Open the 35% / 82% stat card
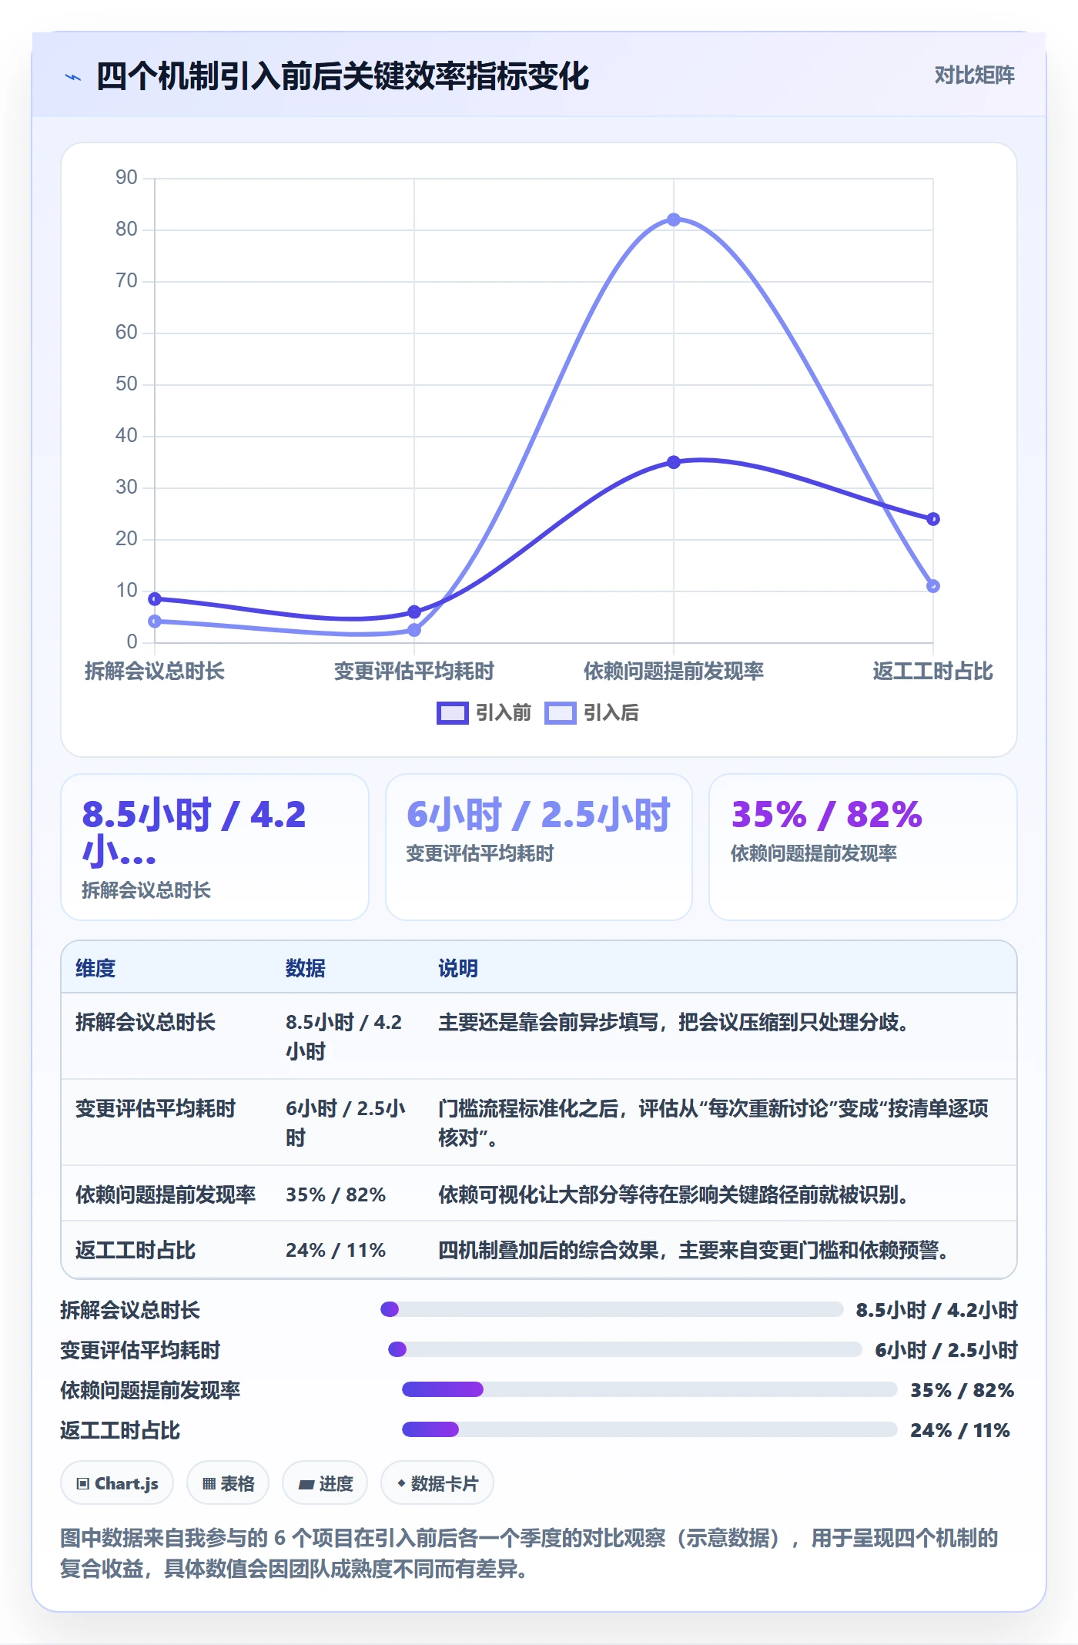This screenshot has height=1645, width=1078. pyautogui.click(x=863, y=847)
